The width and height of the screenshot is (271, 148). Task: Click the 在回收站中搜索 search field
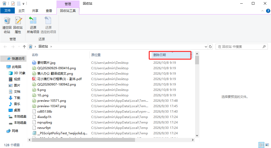tap(240, 46)
